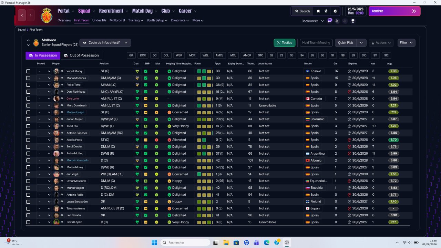Open the scouting search icon under the top bar
This screenshot has width=441, height=248.
pyautogui.click(x=337, y=21)
